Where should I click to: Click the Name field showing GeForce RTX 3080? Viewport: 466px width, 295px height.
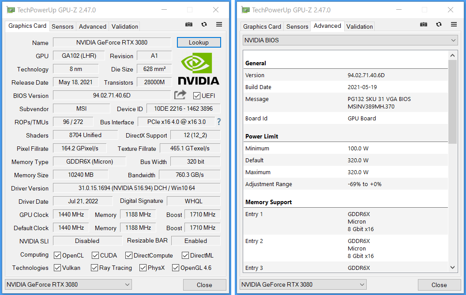(112, 42)
